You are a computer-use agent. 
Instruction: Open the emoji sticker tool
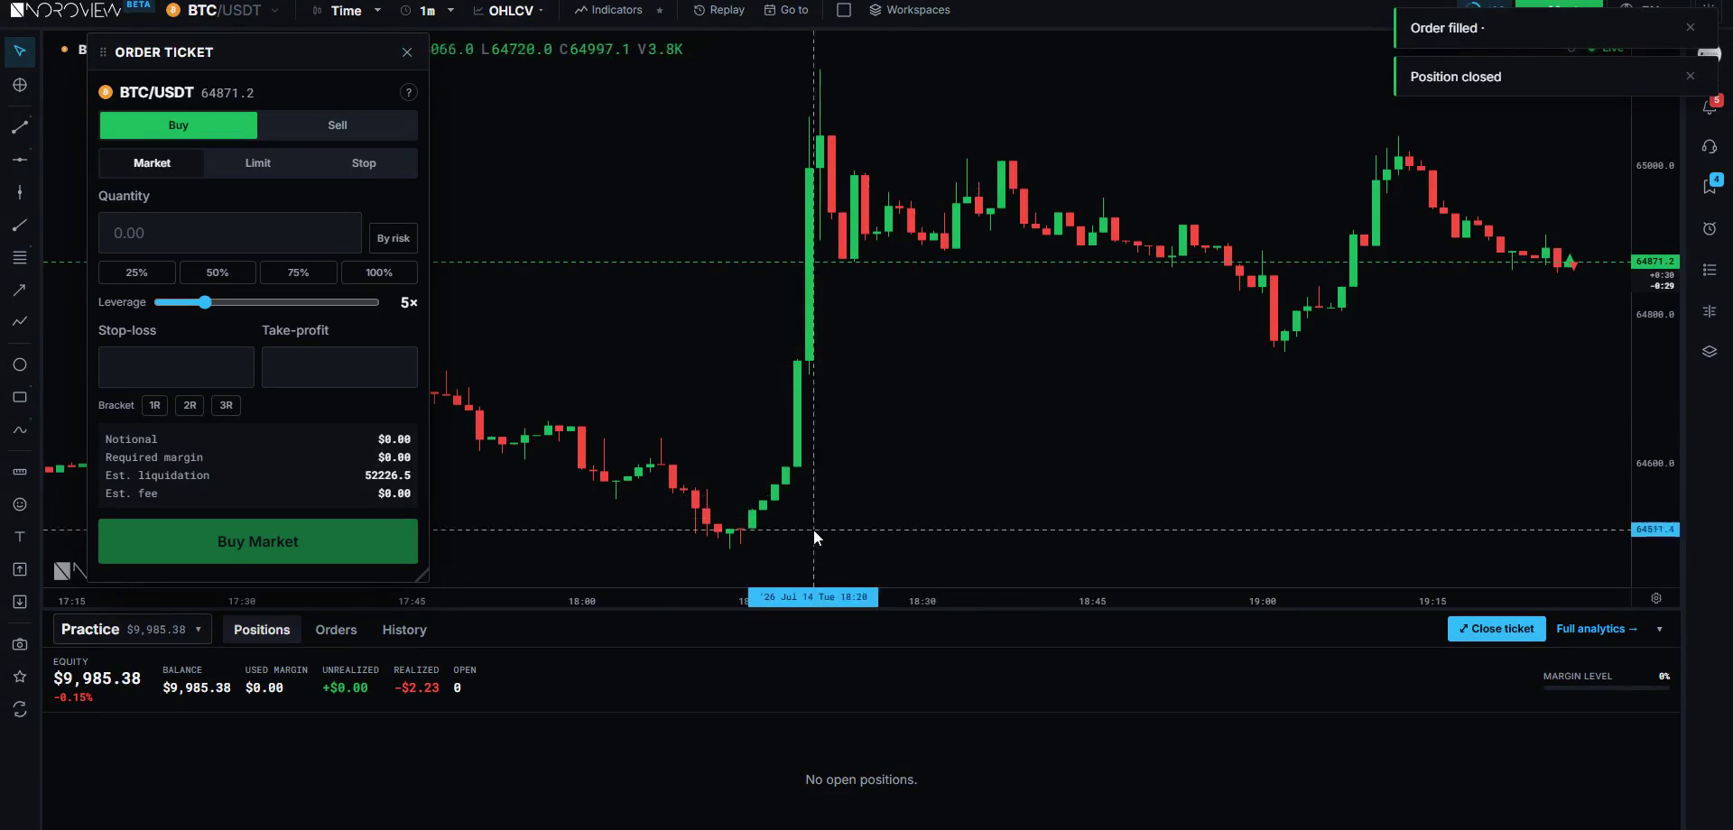[x=20, y=504]
